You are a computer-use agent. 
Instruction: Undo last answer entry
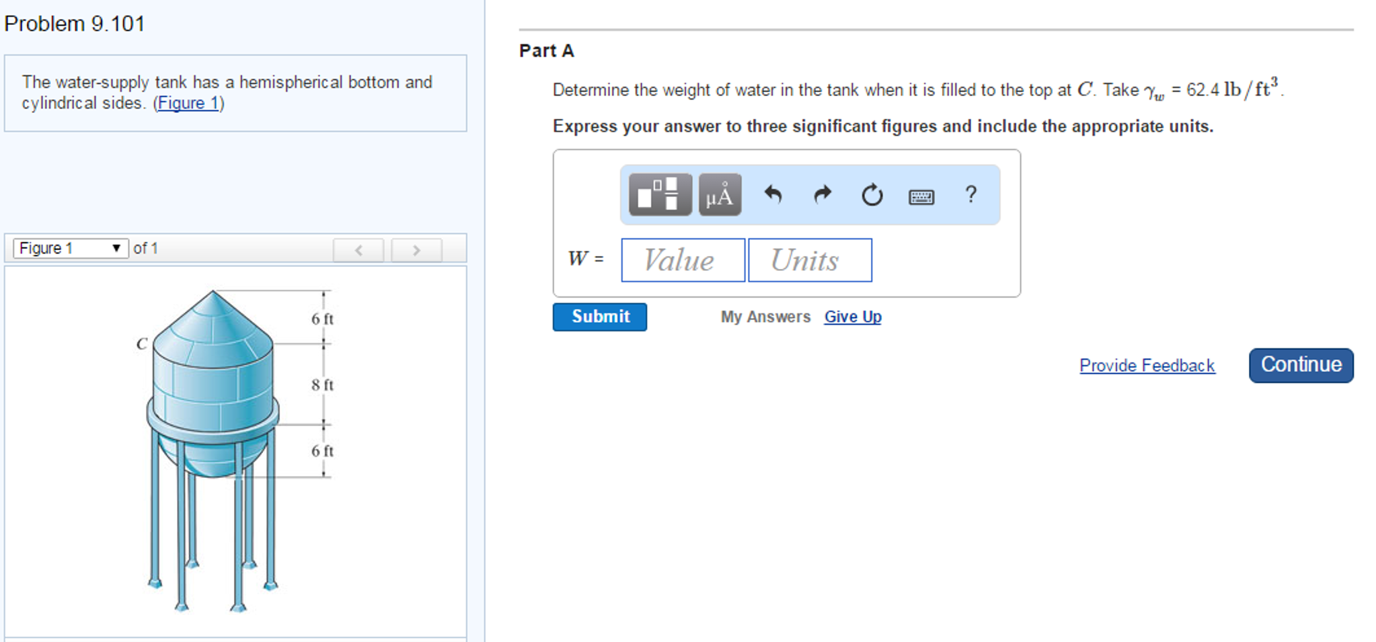coord(773,195)
